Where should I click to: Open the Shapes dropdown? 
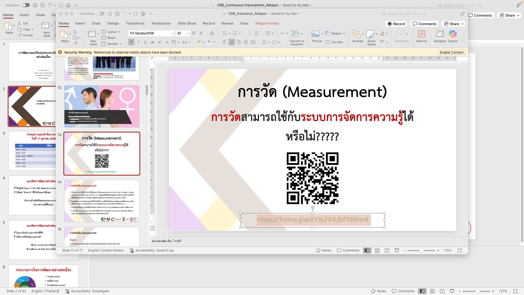[x=336, y=33]
